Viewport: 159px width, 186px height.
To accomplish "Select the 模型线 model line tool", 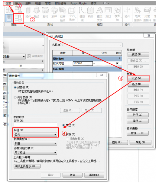I will click(82, 14).
